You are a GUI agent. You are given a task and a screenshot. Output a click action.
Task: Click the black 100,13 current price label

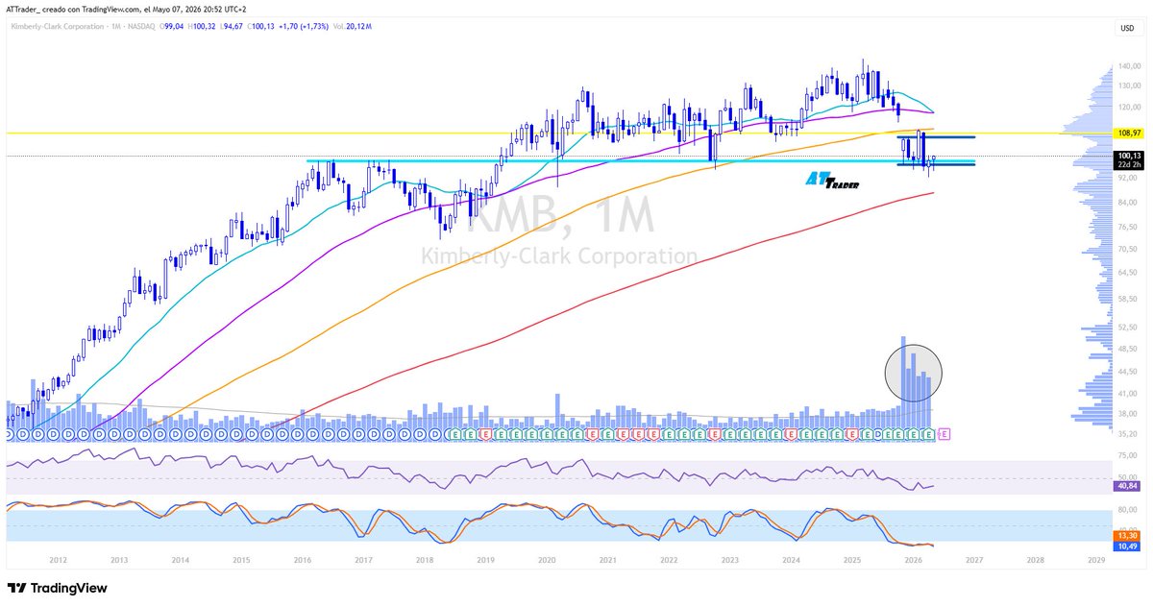pyautogui.click(x=1129, y=156)
